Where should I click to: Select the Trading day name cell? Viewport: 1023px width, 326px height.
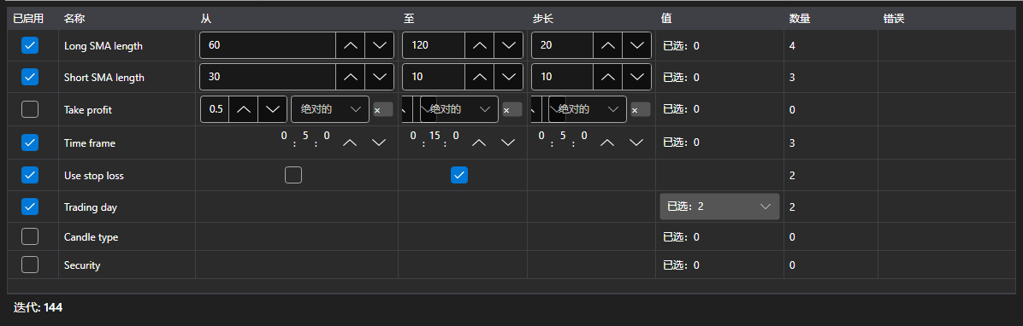coord(127,207)
